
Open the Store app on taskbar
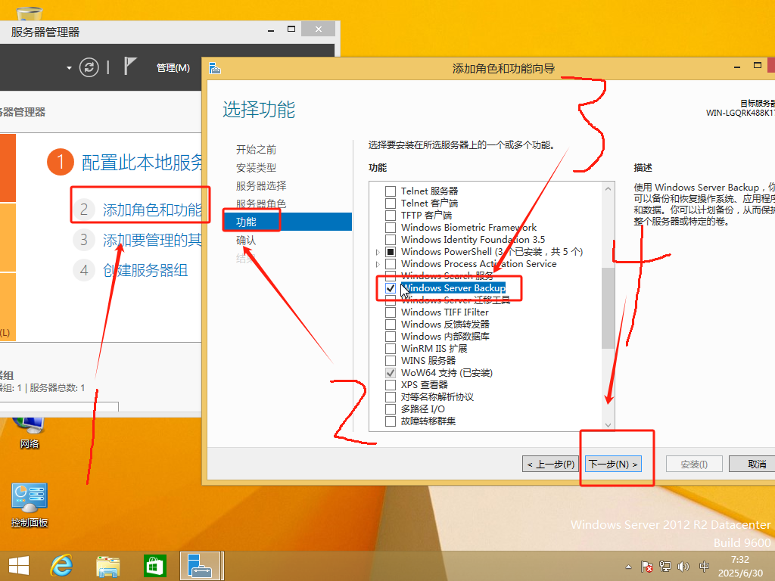(x=154, y=566)
